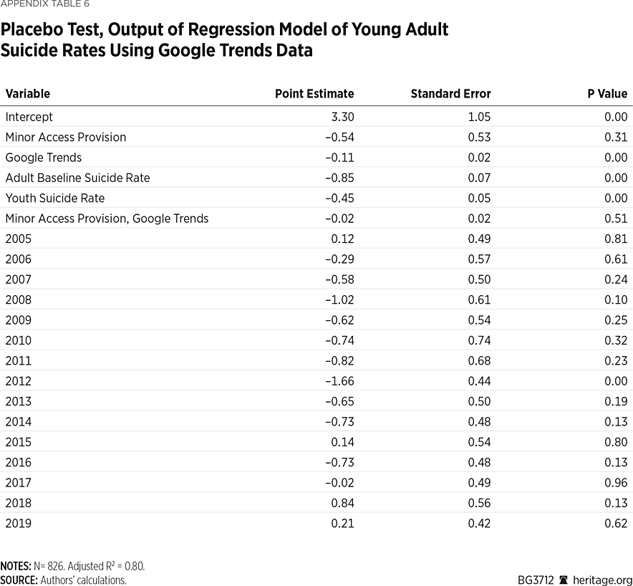Click the 2017 P value 0.96

[x=615, y=483]
